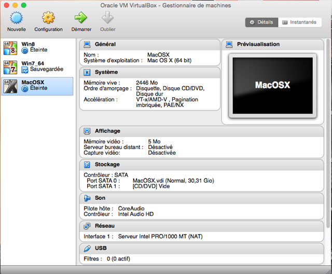Click the Son section speaker icon

(x=87, y=198)
